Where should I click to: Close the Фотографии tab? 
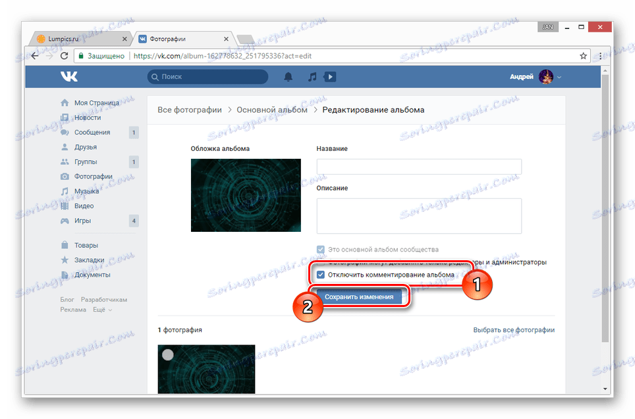click(x=226, y=39)
